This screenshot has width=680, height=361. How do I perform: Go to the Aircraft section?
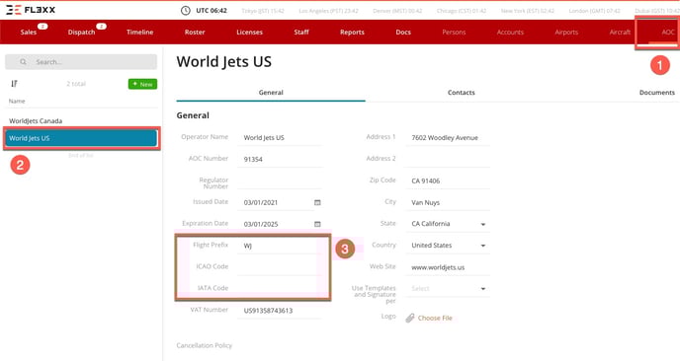point(620,32)
